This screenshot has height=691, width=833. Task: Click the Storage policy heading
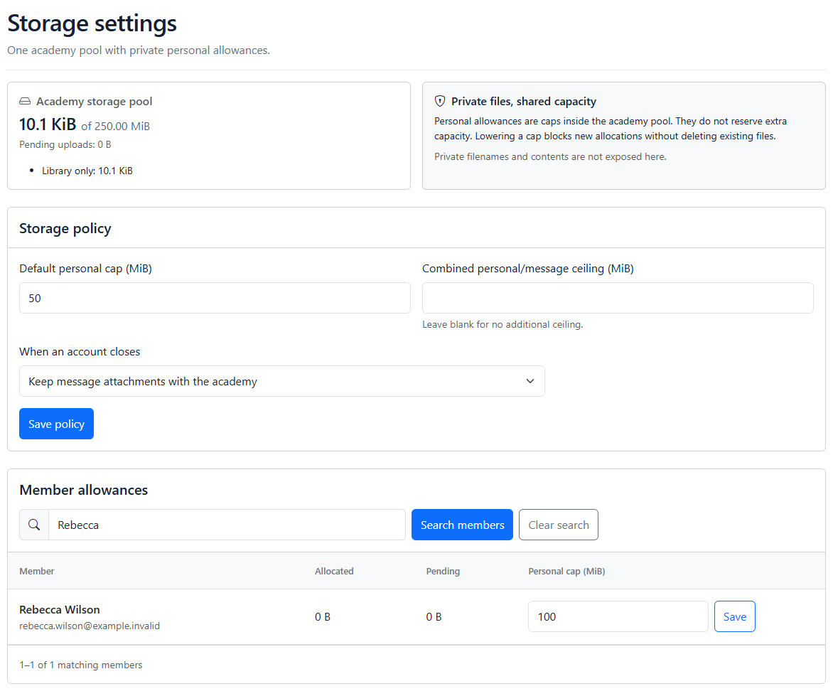click(x=65, y=229)
